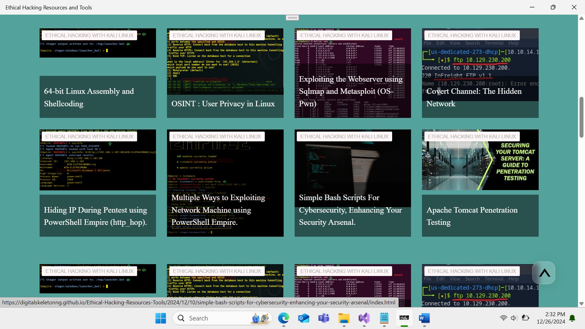
Task: Click the category badge above Apache Tomcat Penetration Testing
Action: coord(472,136)
